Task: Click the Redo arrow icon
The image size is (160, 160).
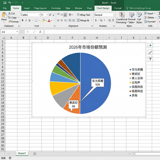Action: tap(16, 3)
